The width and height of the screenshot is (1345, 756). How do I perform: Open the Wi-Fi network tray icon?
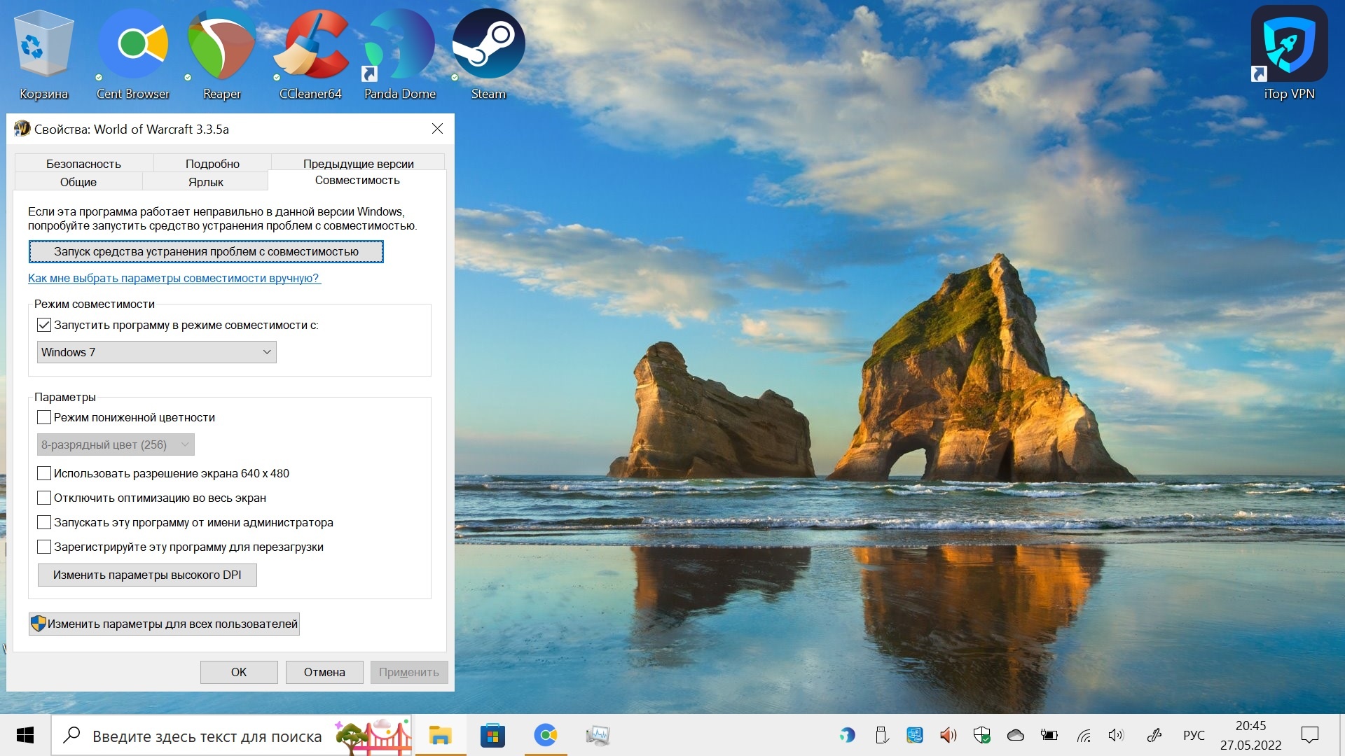1083,735
